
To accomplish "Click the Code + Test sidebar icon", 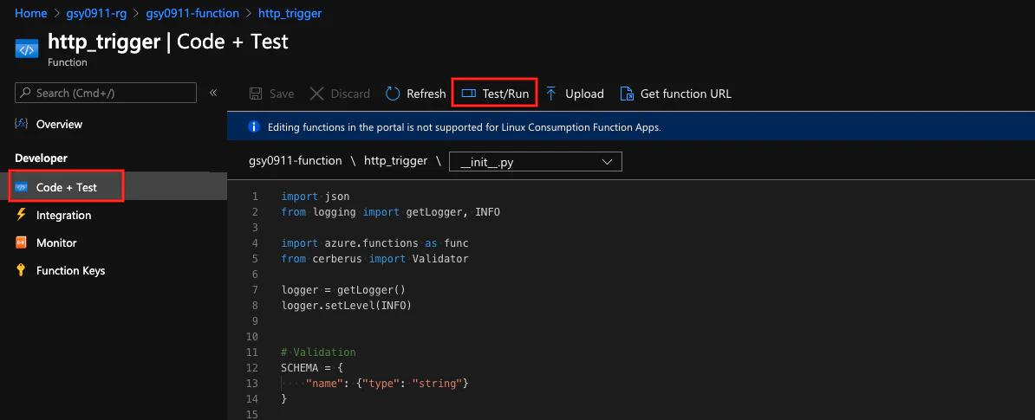I will click(21, 187).
